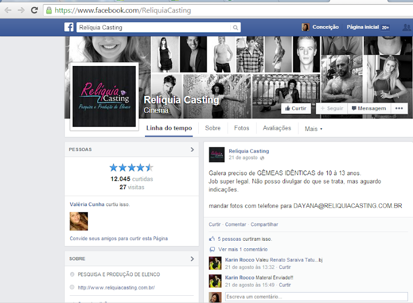Click Curtir on the 15:49 comment
413x303 pixels.
pyautogui.click(x=285, y=285)
